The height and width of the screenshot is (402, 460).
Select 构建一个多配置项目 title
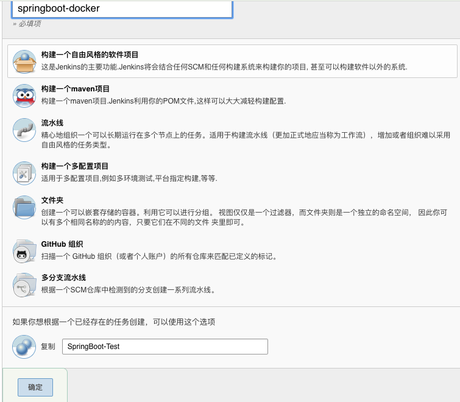74,166
